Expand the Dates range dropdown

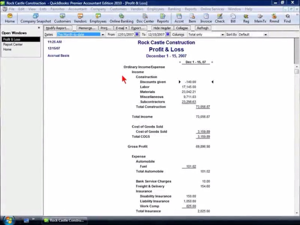103,35
